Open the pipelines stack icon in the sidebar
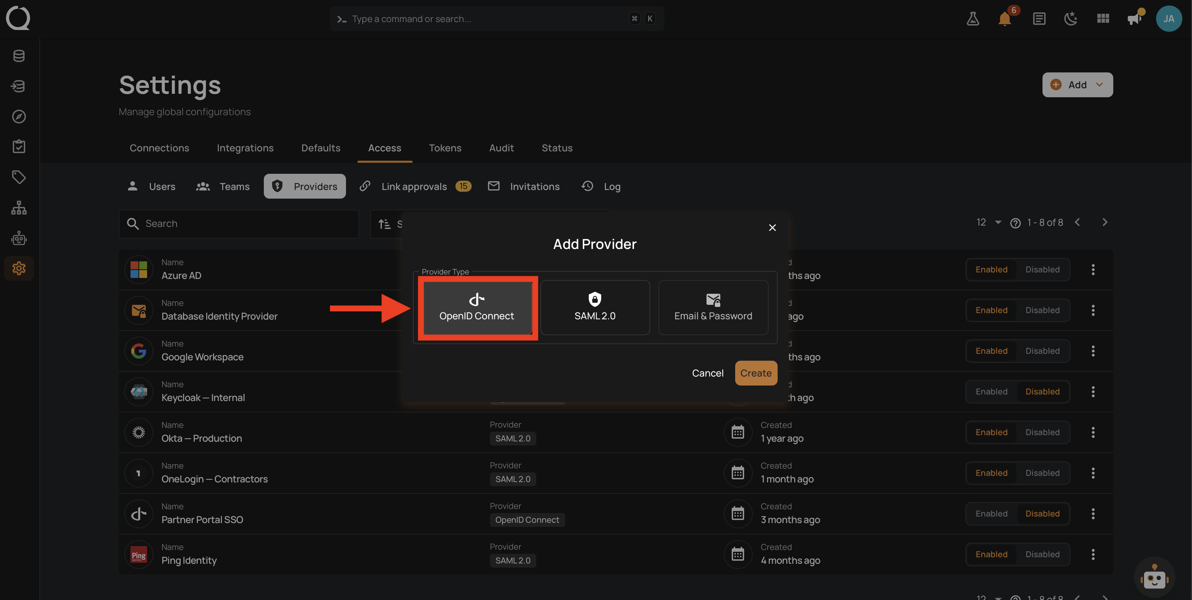Image resolution: width=1192 pixels, height=600 pixels. coord(19,86)
